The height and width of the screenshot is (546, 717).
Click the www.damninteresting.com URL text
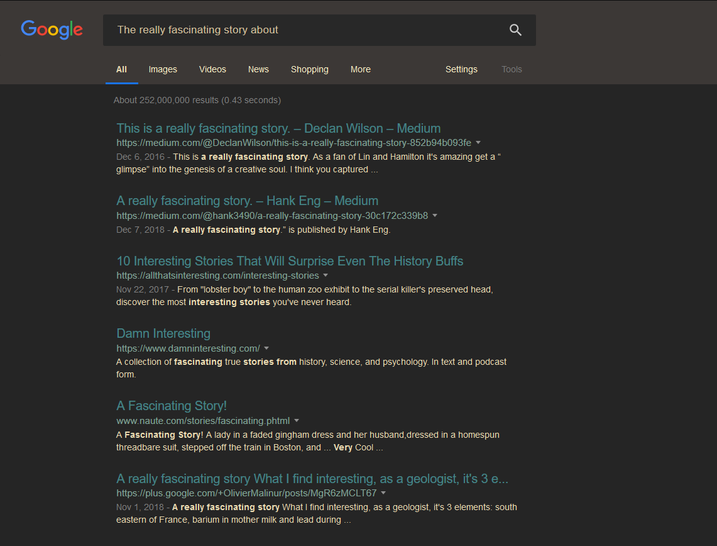pos(188,348)
